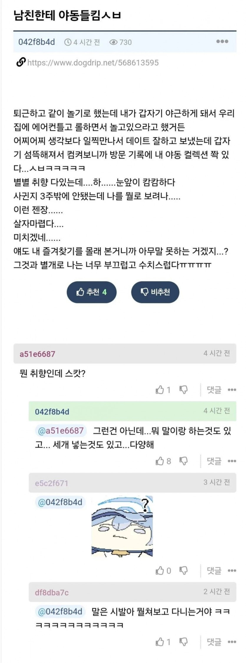Image resolution: width=246 pixels, height=663 pixels.
Task: Reply (댓글) to a51e6687's comment
Action: pos(214,390)
